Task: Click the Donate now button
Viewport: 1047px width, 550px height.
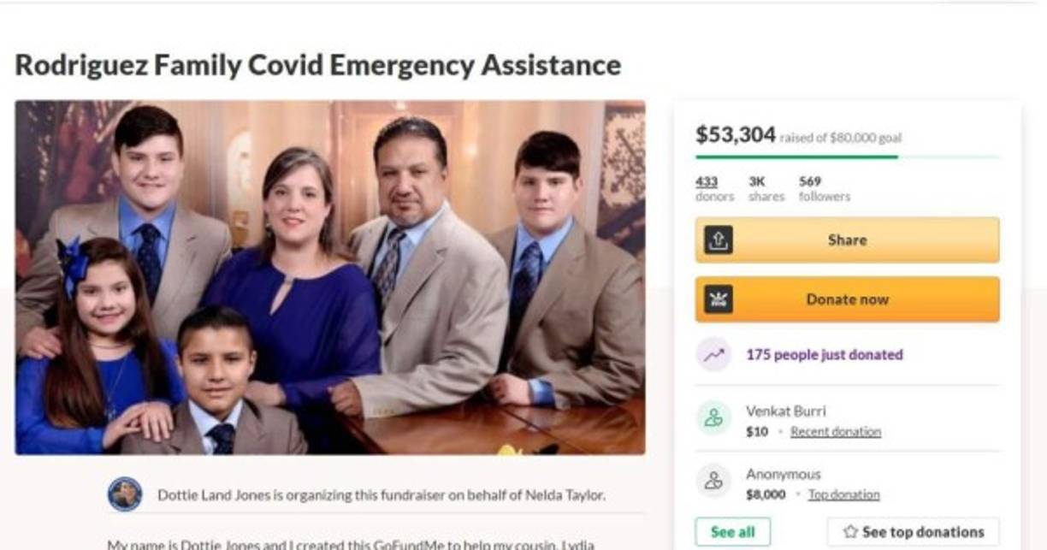Action: [847, 299]
